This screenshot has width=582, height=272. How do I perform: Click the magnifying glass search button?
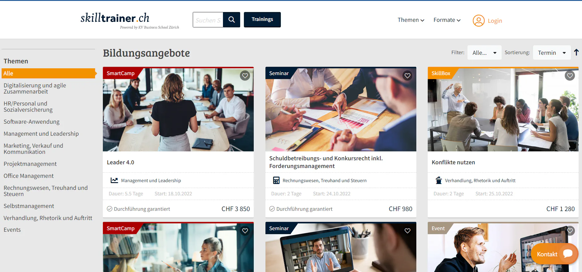(232, 20)
